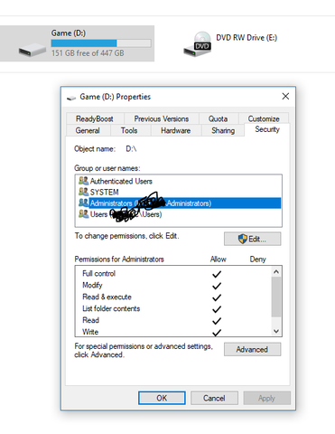
Task: Select SYSTEM in the group list
Action: tap(178, 192)
